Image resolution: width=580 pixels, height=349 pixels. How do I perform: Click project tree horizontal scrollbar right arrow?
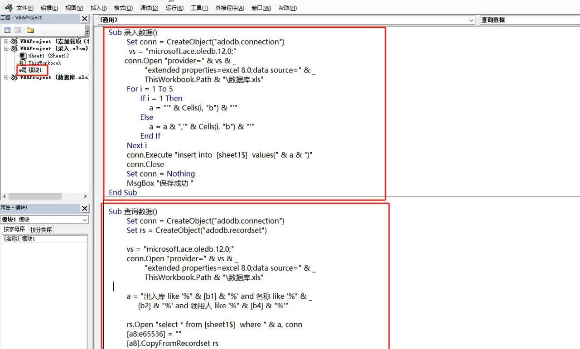85,196
